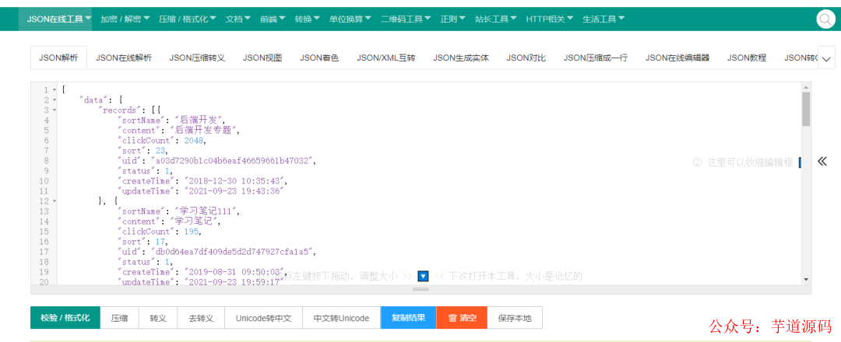This screenshot has width=841, height=342.
Task: Click the editor scrollbar down arrow
Action: [x=806, y=279]
